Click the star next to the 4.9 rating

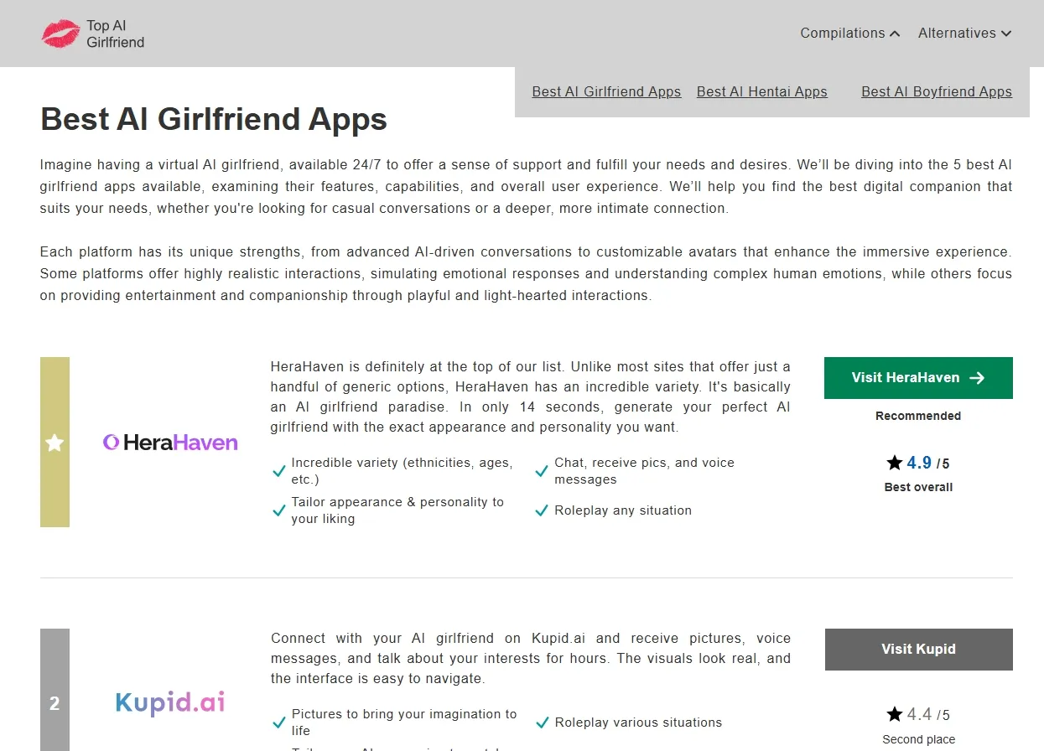894,462
